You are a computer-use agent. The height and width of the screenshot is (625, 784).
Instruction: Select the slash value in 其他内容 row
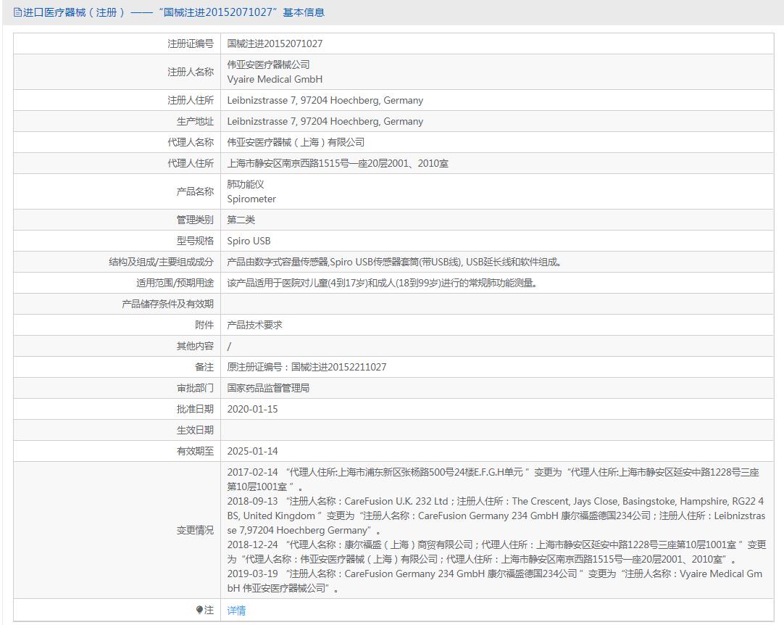pos(229,346)
